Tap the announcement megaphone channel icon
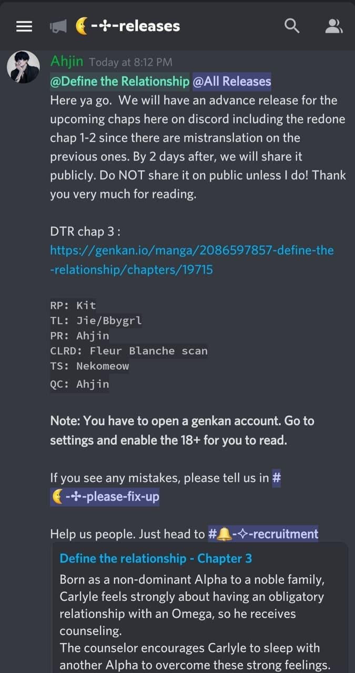Viewport: 355px width, 673px height. tap(58, 26)
